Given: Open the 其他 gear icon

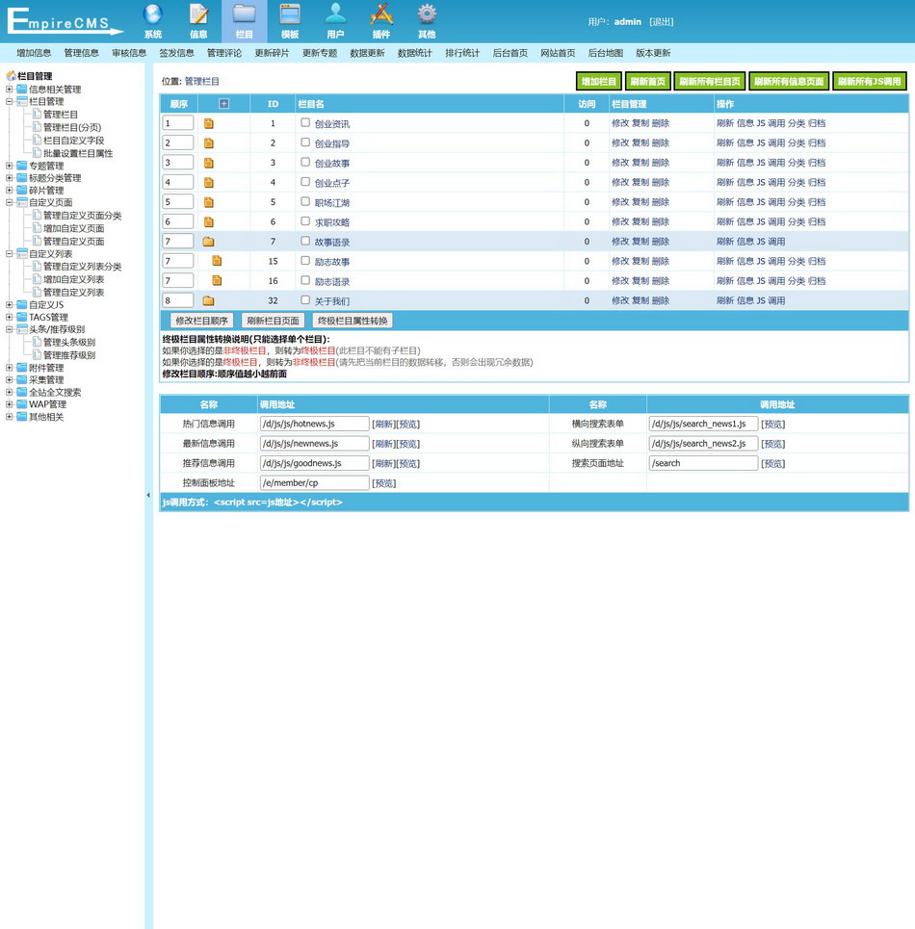Looking at the screenshot, I should point(427,14).
